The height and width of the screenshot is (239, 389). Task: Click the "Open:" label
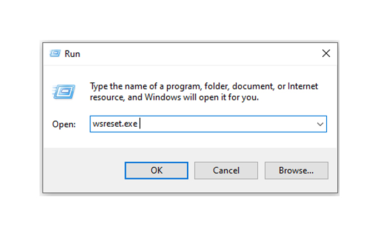[x=63, y=125]
